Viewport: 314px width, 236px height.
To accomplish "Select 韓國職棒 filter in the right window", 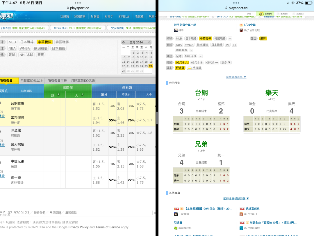I will pos(220,38).
